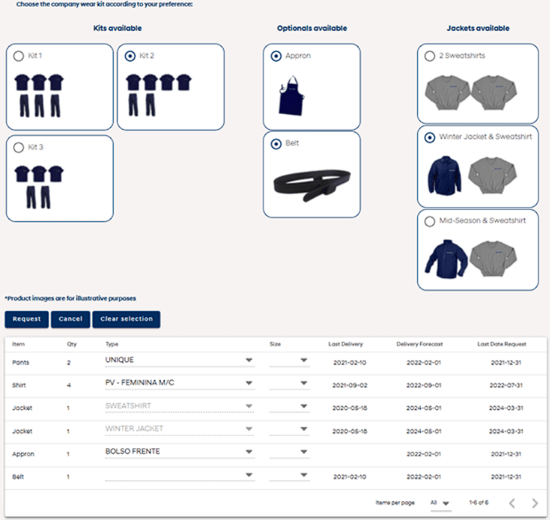The image size is (550, 520).
Task: Select the Kit 2 radio button
Action: click(x=130, y=56)
